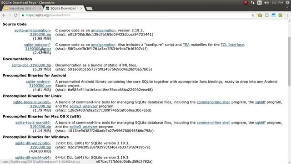Download sqlite-doc-3190300.zip
This screenshot has height=164, width=291.
tap(31, 65)
